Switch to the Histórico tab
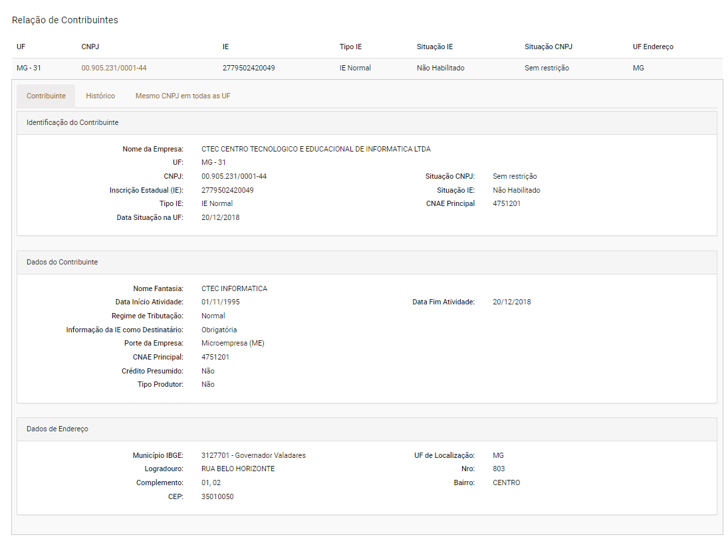This screenshot has width=728, height=537. 100,96
